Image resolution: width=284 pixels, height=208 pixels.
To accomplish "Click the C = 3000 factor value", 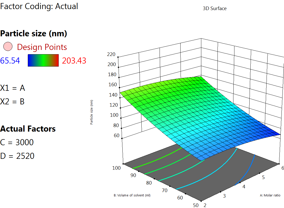I will tap(17, 142).
